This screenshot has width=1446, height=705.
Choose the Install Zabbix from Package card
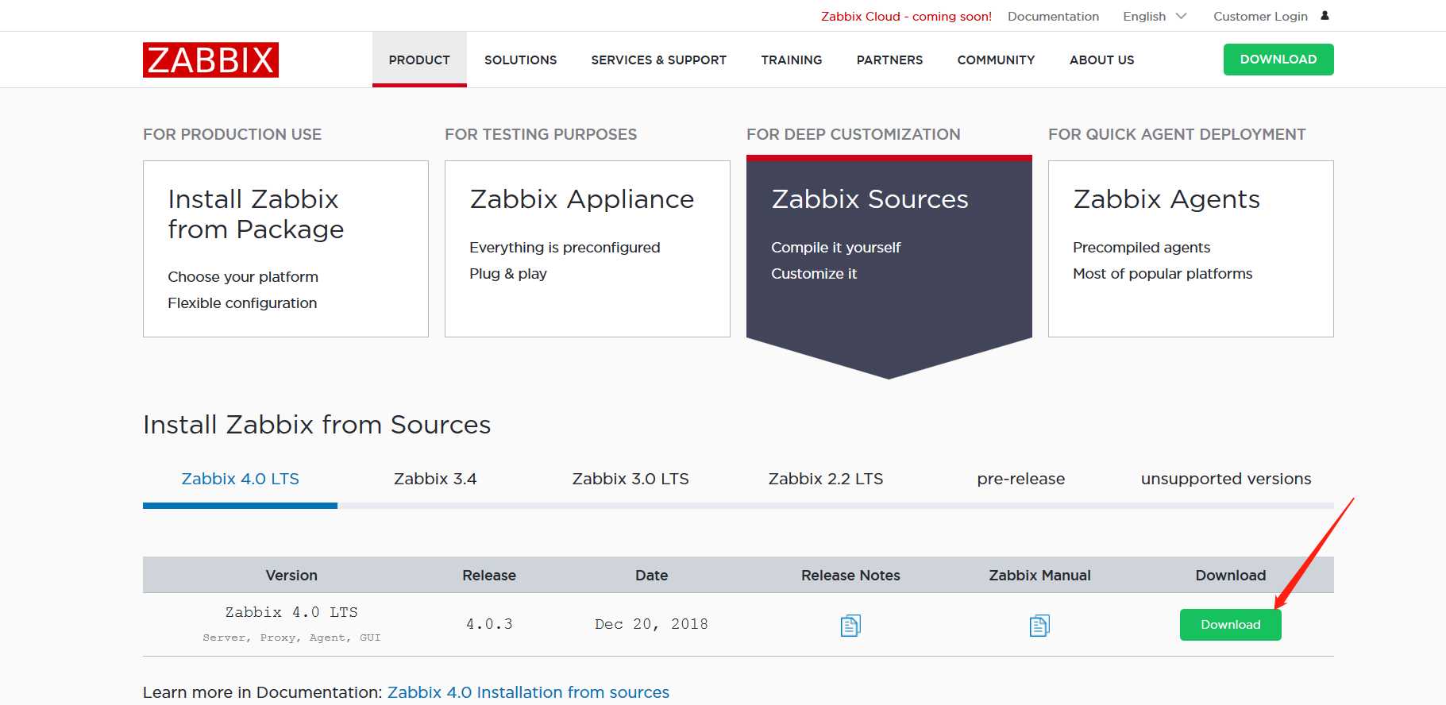click(x=286, y=249)
